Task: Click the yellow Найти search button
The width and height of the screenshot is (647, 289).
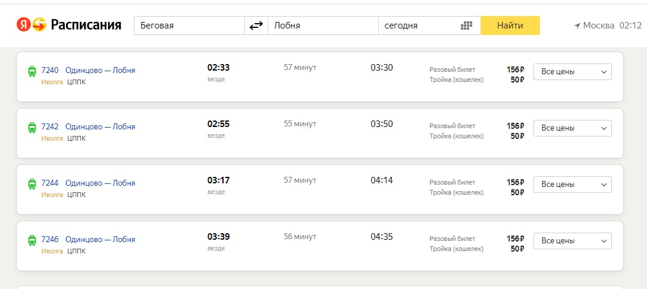Action: (510, 26)
